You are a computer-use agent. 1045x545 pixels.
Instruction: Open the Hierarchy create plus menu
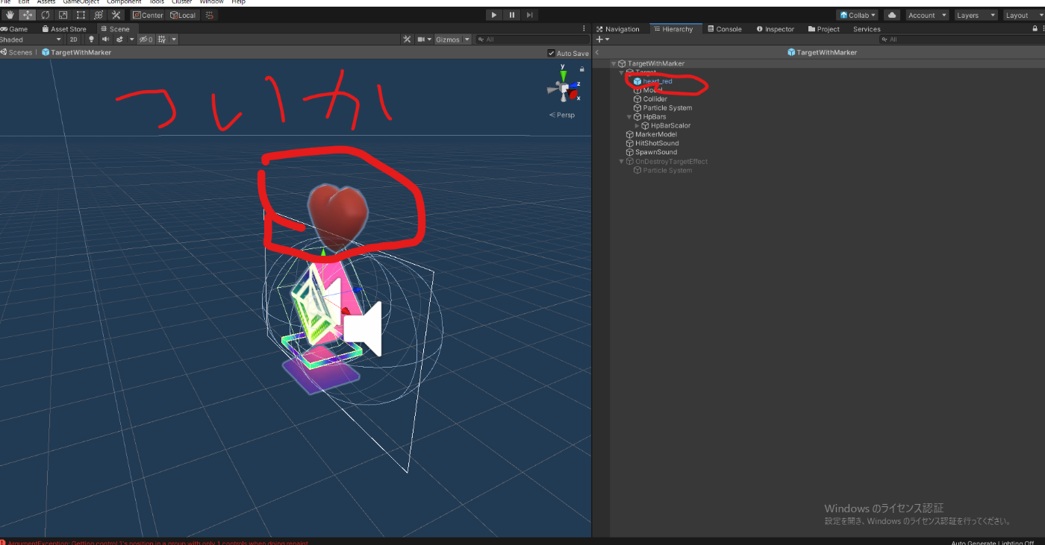coord(602,40)
